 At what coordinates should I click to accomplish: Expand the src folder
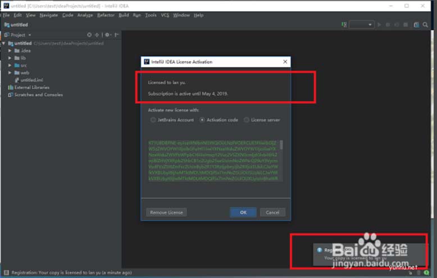point(10,65)
